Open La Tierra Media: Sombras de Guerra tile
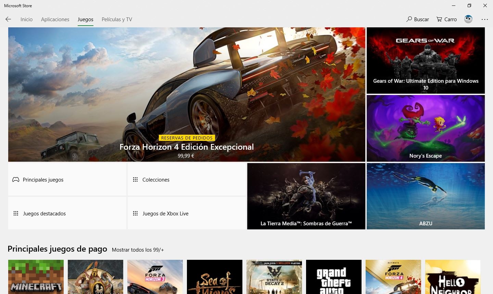Viewport: 493px width, 294px height. coord(306,196)
